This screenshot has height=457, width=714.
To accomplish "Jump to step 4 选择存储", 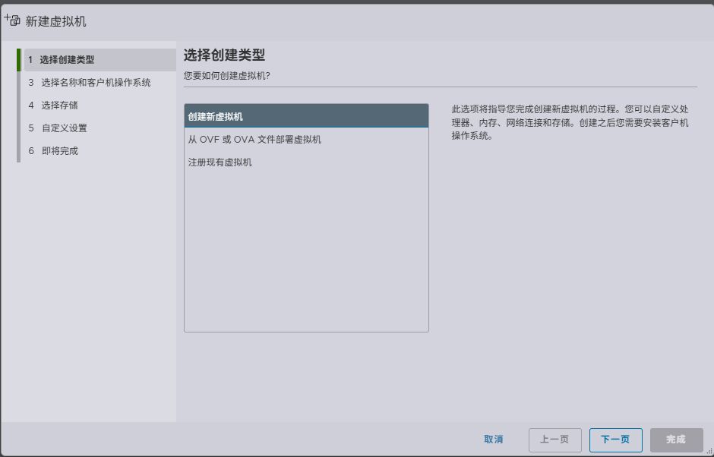I will 59,106.
